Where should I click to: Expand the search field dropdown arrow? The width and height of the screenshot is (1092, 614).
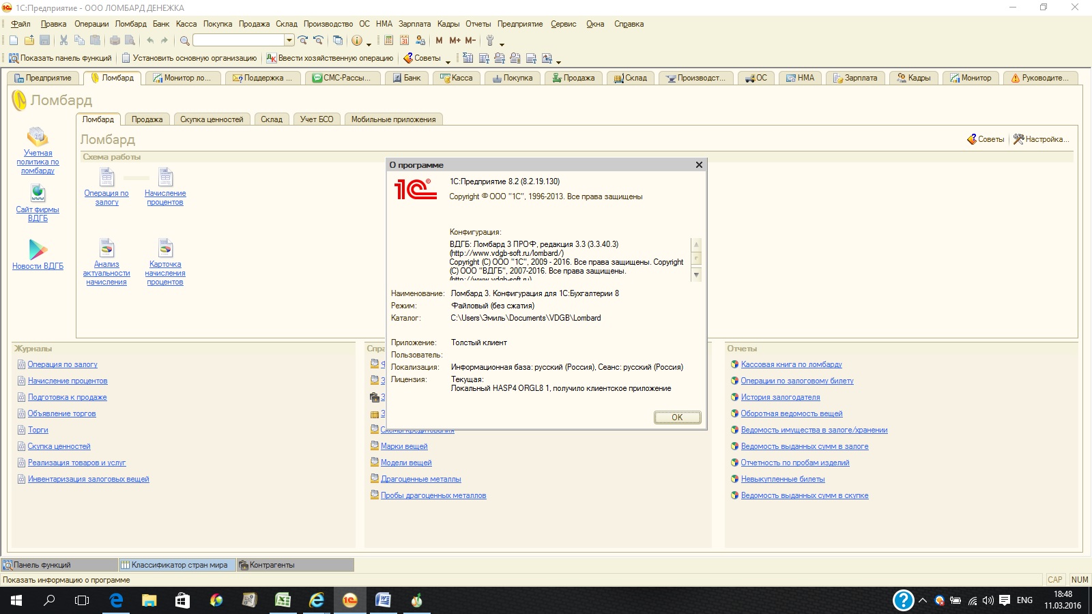point(289,40)
